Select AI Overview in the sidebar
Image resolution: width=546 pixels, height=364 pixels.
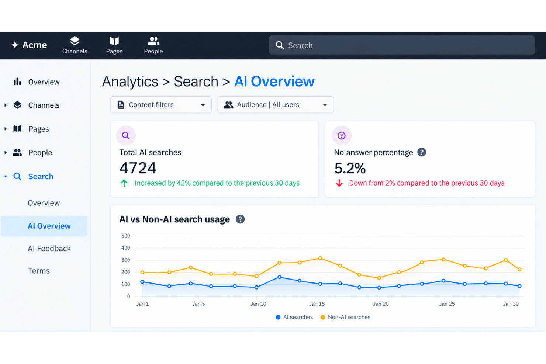pos(44,226)
